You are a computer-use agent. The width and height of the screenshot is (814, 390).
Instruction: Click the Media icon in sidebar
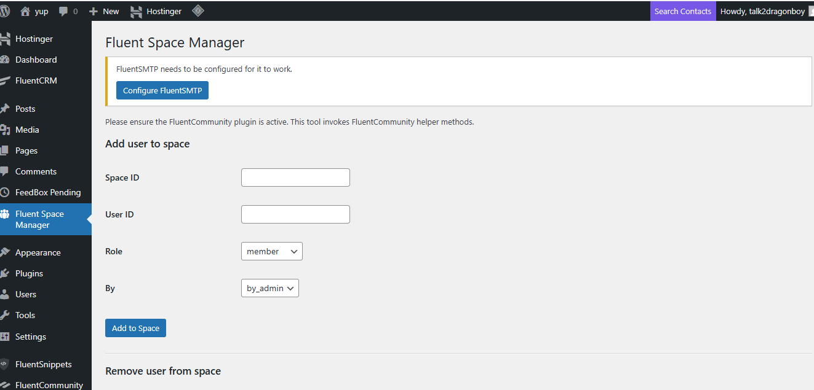(5, 130)
